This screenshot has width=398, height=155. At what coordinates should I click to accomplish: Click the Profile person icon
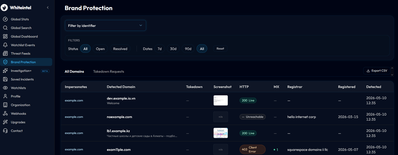[5, 96]
